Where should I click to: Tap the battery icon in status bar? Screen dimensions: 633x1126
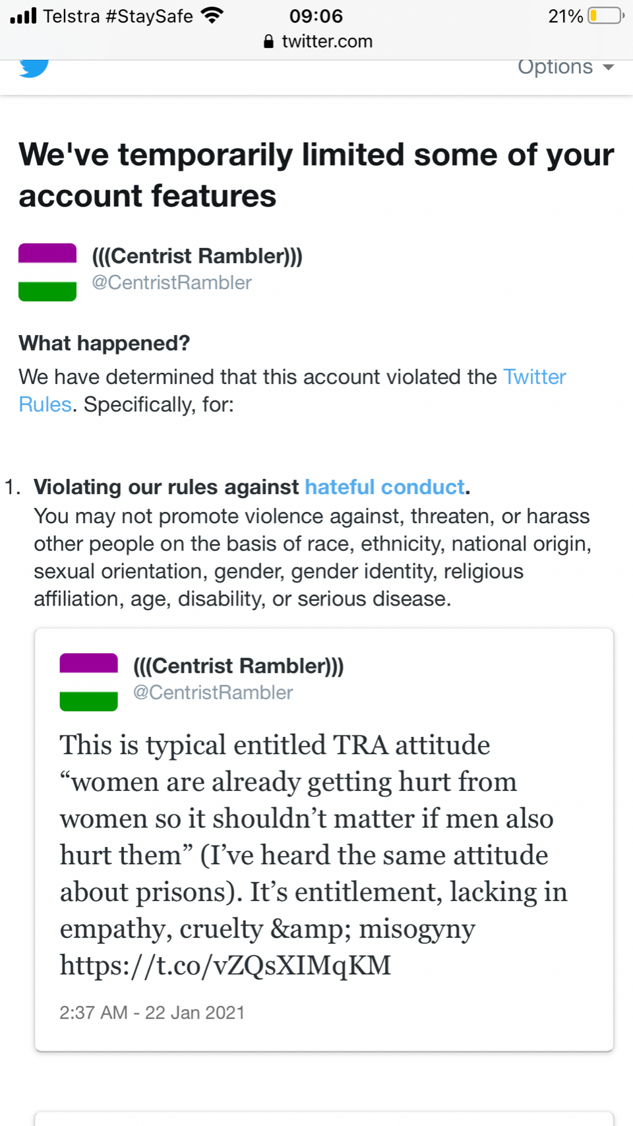tap(606, 16)
